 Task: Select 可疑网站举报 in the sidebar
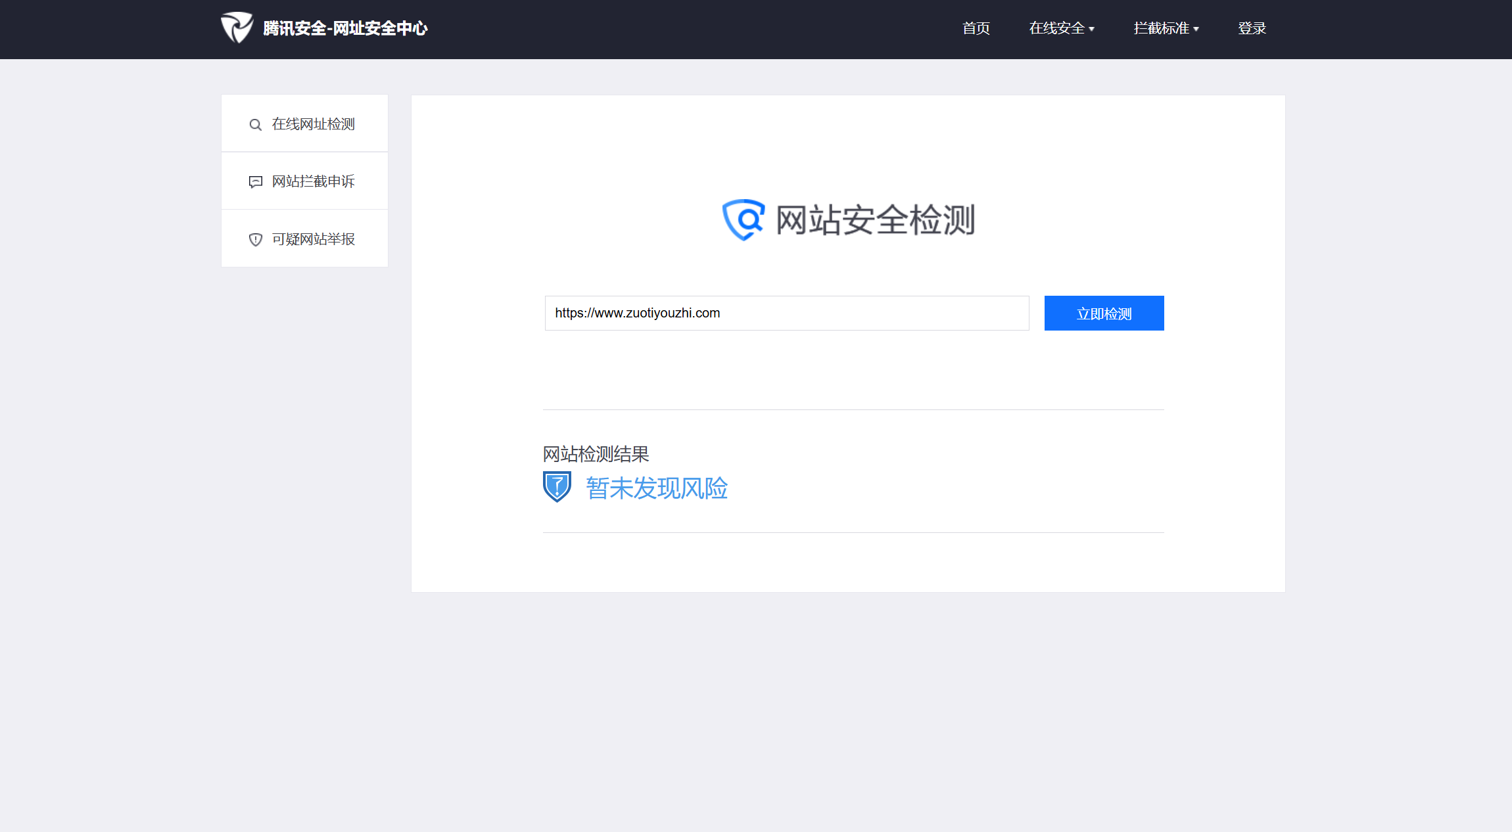coord(313,239)
